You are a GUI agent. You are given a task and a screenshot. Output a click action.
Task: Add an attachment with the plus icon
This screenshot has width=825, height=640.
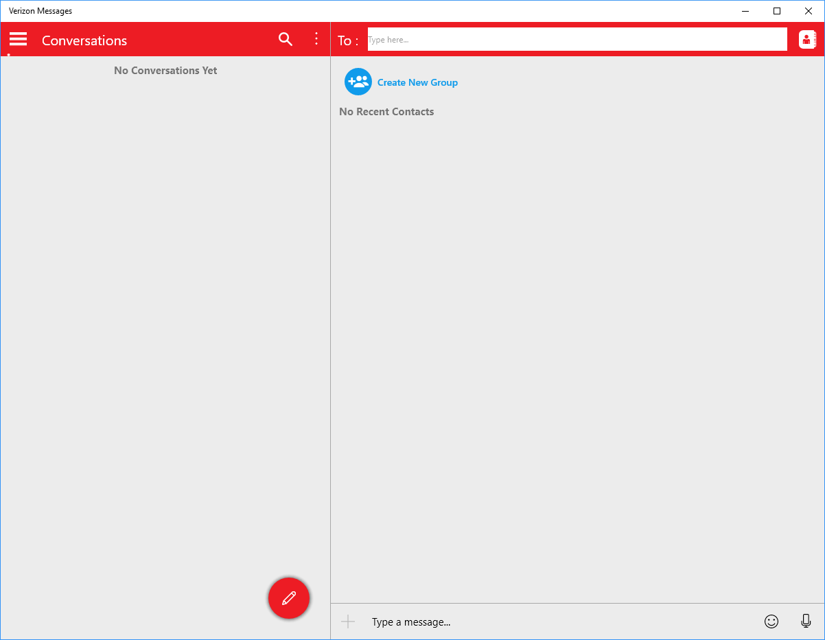coord(348,622)
